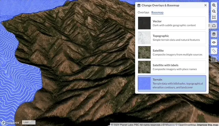The height and width of the screenshot is (126, 219).
Task: Choose the Vector basemap option
Action: click(x=172, y=23)
